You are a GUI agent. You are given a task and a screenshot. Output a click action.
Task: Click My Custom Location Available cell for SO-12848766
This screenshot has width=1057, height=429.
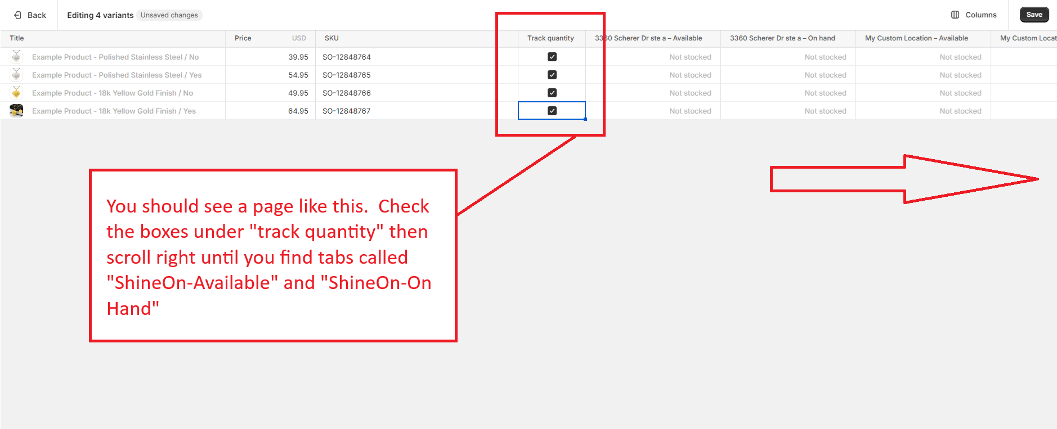coord(923,93)
